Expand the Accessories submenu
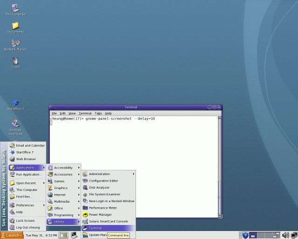 click(64, 175)
